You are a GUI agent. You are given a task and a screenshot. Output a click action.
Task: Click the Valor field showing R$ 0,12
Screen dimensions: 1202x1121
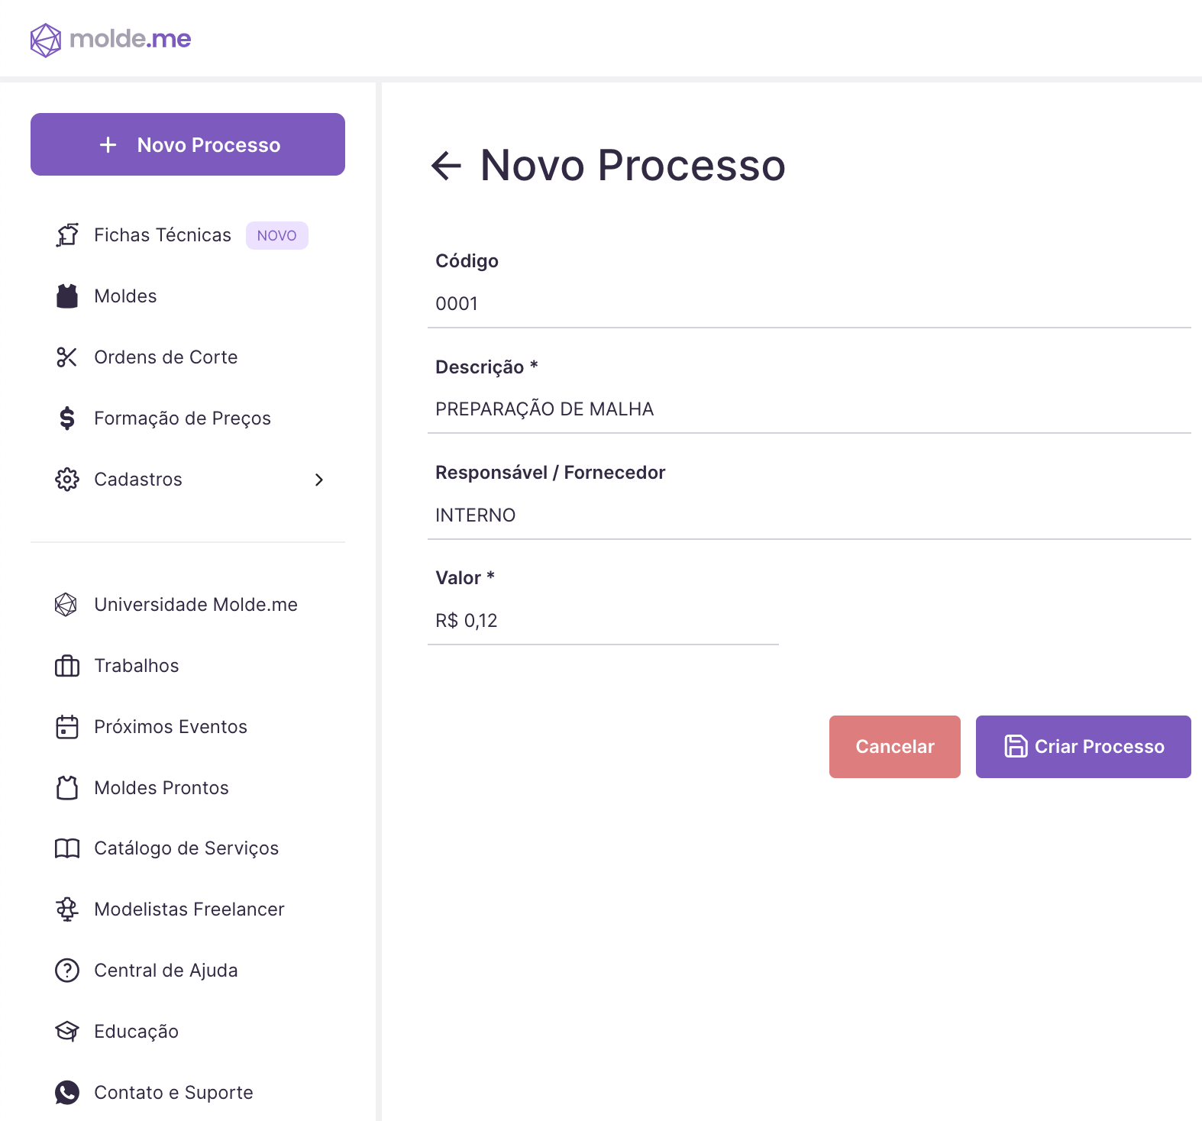tap(603, 621)
